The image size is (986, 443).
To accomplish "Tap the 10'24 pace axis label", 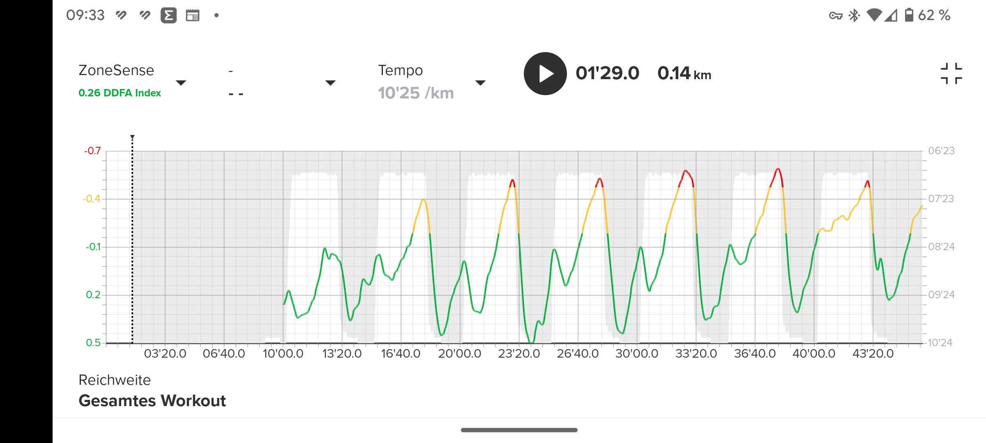I will click(x=940, y=343).
